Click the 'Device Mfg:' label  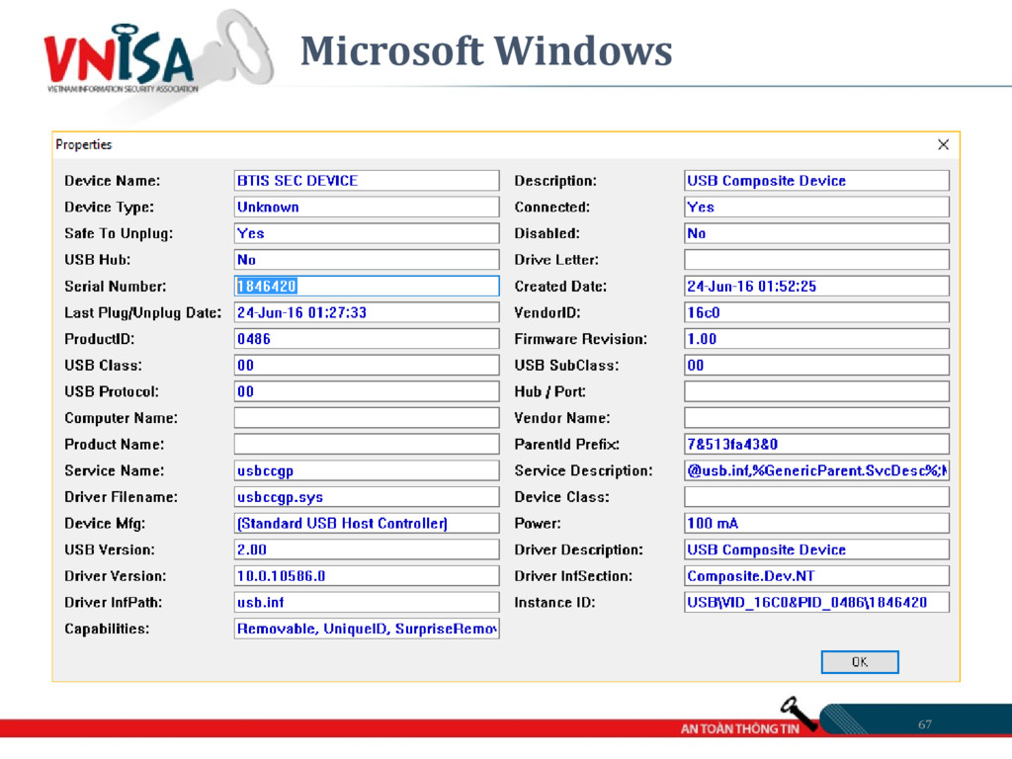(x=105, y=524)
